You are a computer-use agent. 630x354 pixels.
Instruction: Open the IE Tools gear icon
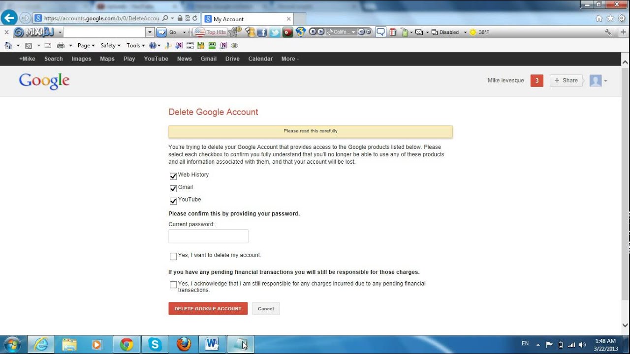click(x=622, y=18)
